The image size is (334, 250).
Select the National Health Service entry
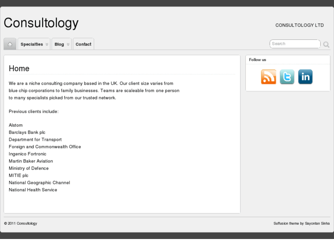[x=33, y=190]
